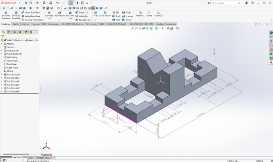Activate the Instant3D tool
Viewport: 273px width, 162px height.
pyautogui.click(x=158, y=14)
